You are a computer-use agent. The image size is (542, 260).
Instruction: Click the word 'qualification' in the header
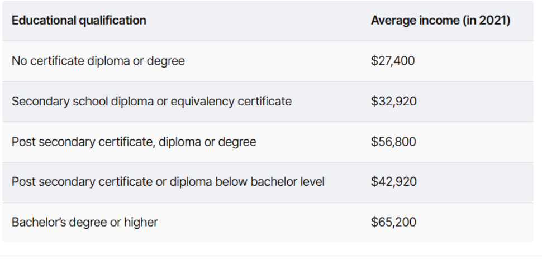coord(113,21)
